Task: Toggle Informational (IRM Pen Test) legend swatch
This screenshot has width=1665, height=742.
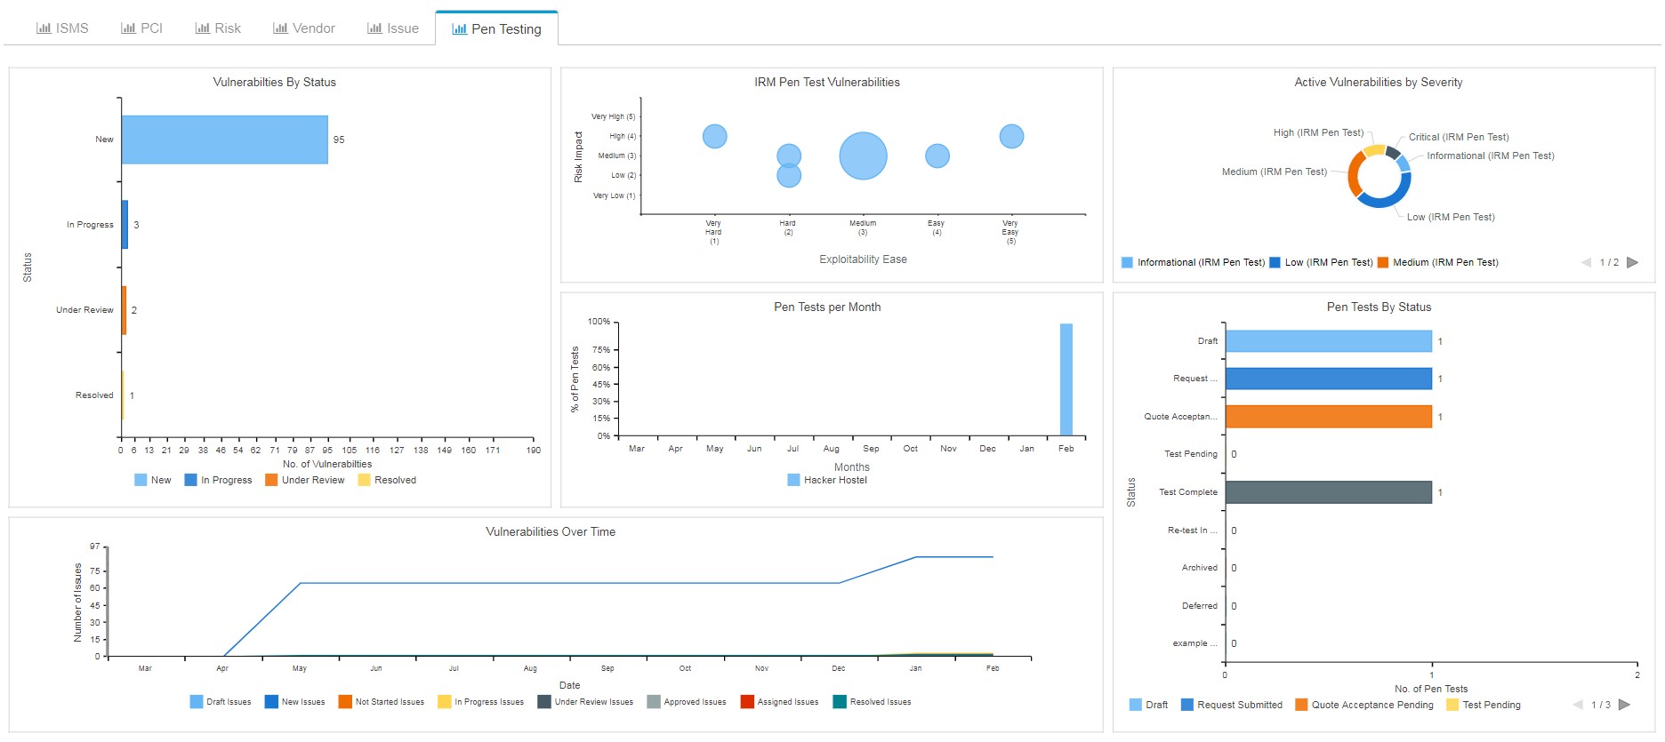Action: tap(1128, 262)
